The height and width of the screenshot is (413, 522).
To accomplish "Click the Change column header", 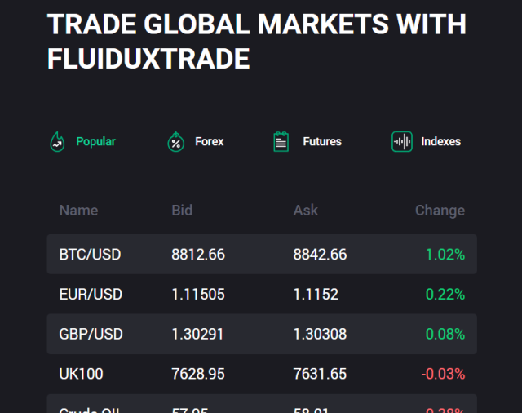I will 440,211.
